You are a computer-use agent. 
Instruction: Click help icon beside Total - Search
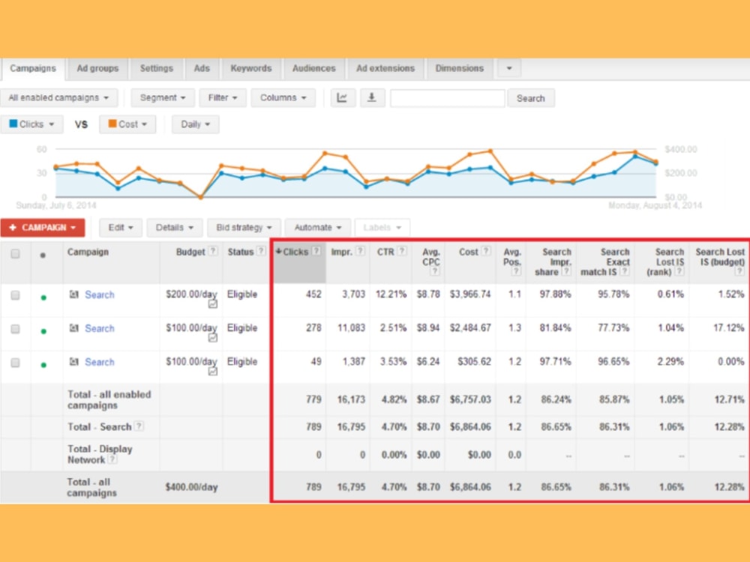click(139, 426)
